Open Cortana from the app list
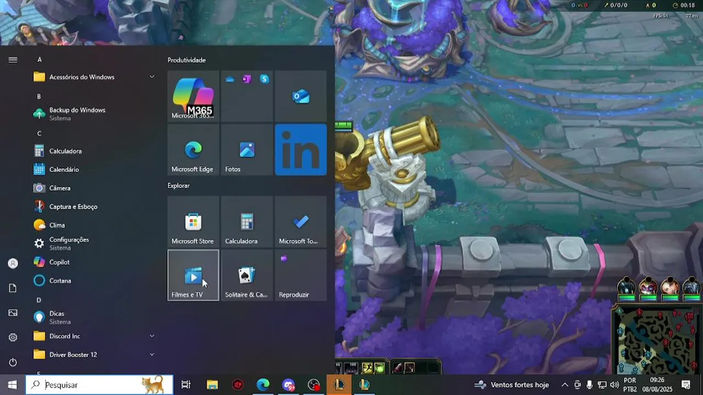 (94, 281)
